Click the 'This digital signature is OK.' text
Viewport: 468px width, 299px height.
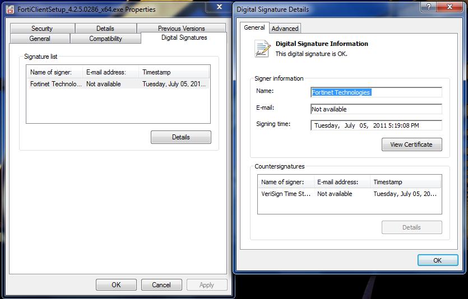(311, 54)
